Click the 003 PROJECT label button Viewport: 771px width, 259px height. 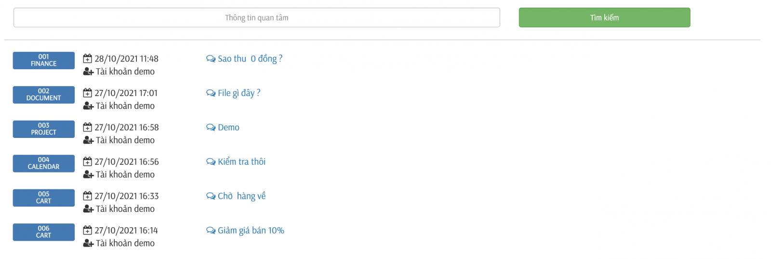pyautogui.click(x=44, y=129)
